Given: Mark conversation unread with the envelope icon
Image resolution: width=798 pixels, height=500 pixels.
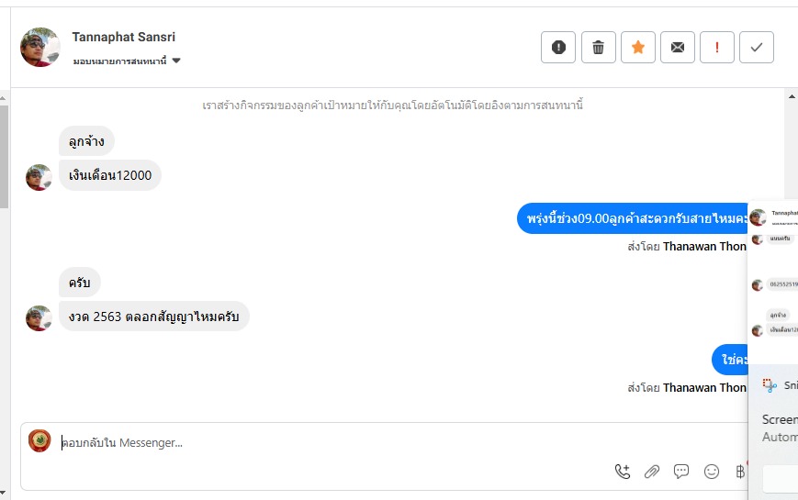Looking at the screenshot, I should tap(678, 48).
